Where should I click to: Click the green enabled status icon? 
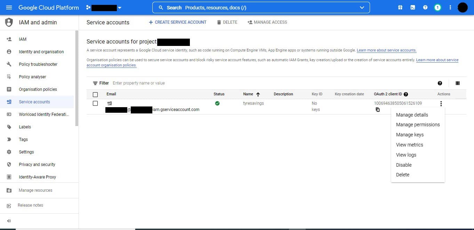(217, 103)
